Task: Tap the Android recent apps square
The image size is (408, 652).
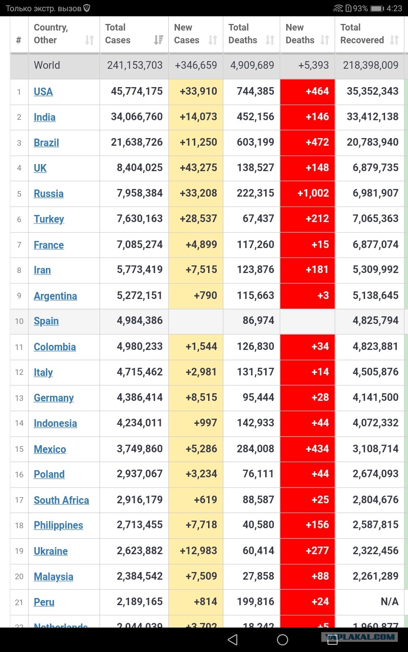Action: click(x=332, y=640)
